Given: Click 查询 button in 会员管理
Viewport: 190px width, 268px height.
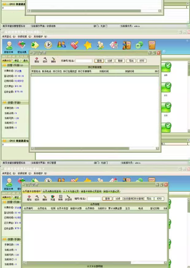Looking at the screenshot, I should (x=108, y=199).
